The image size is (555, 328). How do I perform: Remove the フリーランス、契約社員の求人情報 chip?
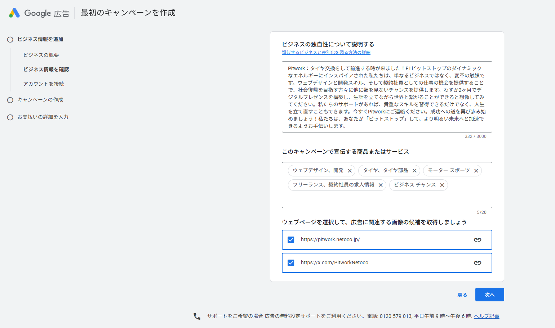coord(381,185)
